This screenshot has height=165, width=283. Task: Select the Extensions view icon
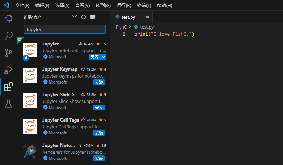pos(8,87)
